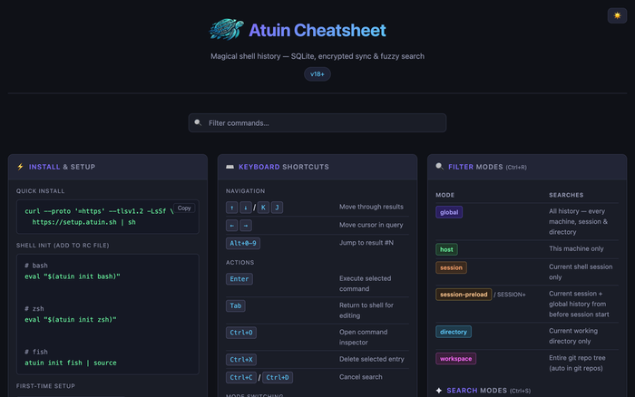Select the workspace filter mode tag
635x397 pixels.
tap(456, 359)
